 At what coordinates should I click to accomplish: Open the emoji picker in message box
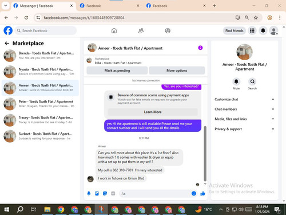[x=194, y=194]
